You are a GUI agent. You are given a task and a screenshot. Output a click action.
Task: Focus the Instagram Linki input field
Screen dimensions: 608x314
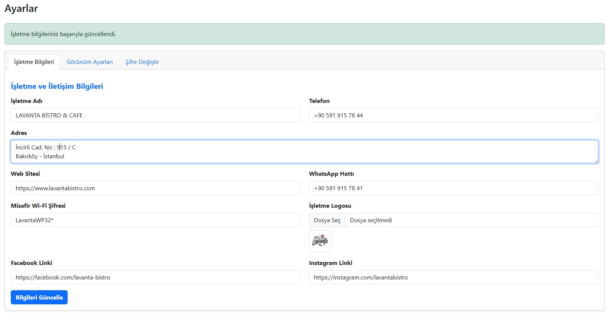(453, 277)
